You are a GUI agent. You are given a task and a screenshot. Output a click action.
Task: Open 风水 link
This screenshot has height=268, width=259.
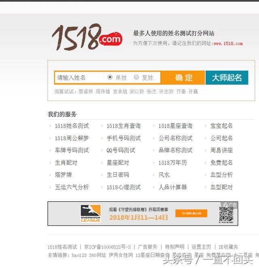click(x=164, y=175)
